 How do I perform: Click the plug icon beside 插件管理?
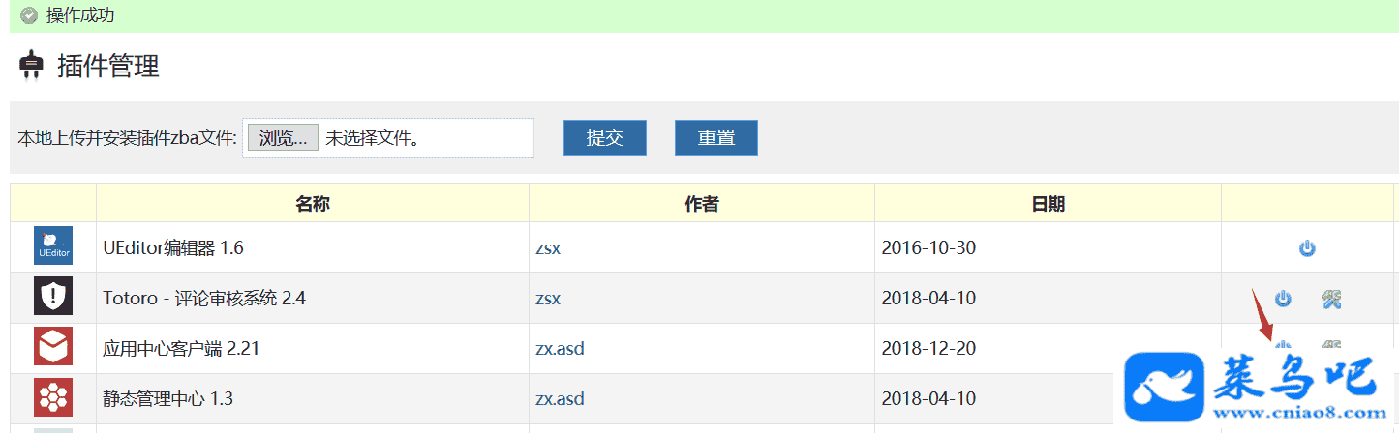tap(32, 66)
